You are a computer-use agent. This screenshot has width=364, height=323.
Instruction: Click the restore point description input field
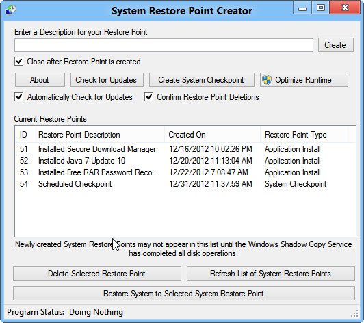[164, 45]
